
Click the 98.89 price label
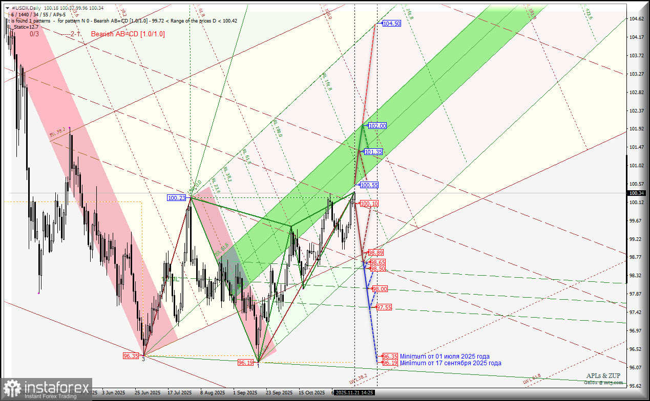[376, 253]
